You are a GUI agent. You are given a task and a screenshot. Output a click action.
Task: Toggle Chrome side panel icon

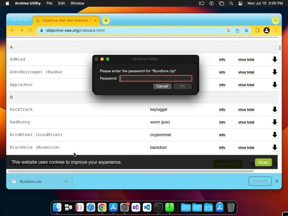[x=258, y=30]
